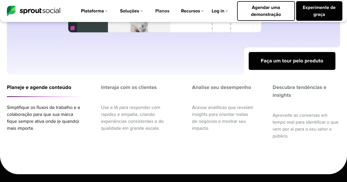
Task: Expand the Plataforma menu chevron
Action: coord(106,11)
